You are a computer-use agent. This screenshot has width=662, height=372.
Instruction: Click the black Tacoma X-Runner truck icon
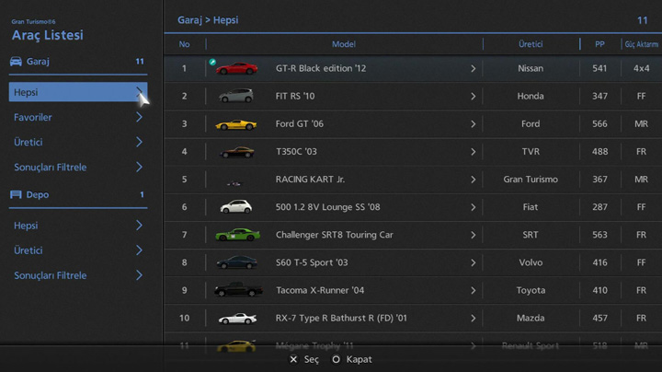point(237,290)
